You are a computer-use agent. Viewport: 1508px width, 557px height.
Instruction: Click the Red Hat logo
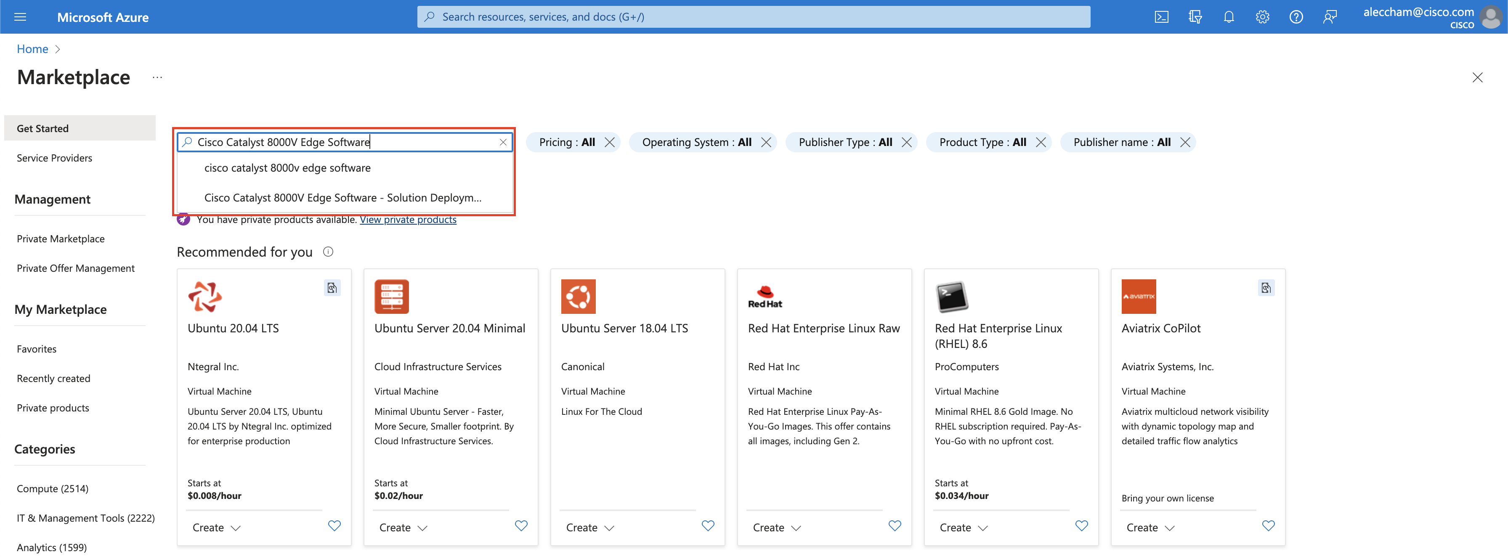[x=765, y=297]
